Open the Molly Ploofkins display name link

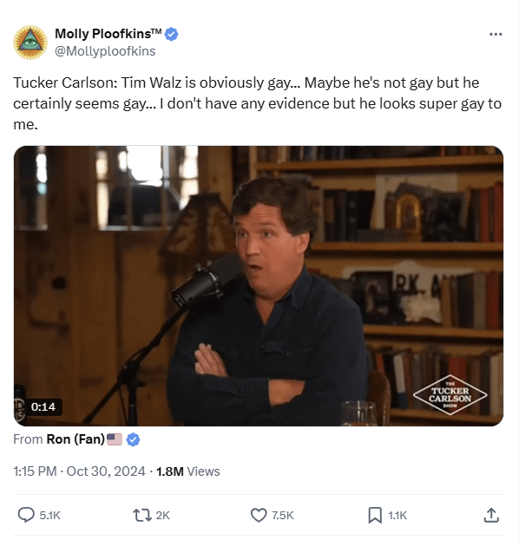click(108, 34)
